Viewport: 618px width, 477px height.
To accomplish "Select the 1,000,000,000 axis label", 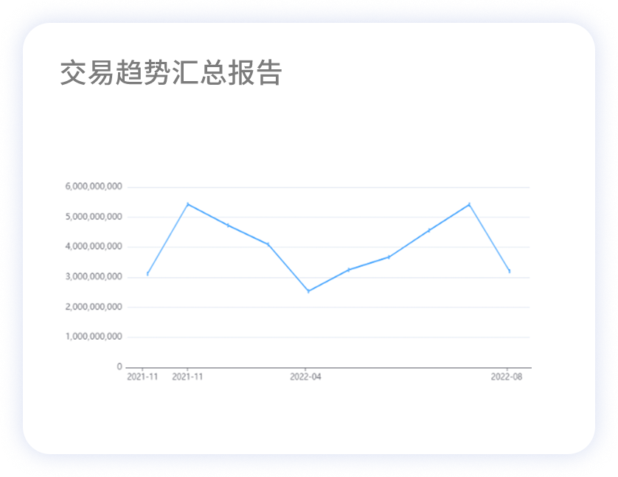I will tap(94, 336).
